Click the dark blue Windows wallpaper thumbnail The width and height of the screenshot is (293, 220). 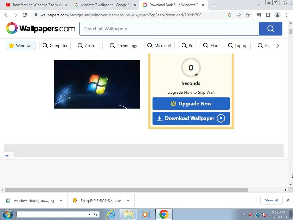click(x=97, y=84)
